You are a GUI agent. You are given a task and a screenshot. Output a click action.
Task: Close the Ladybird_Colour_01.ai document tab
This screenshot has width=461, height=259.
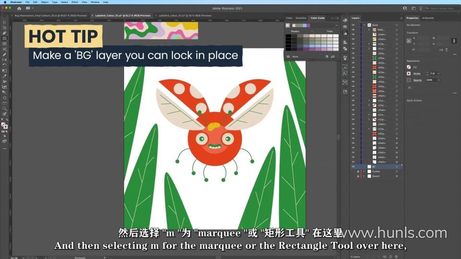(92, 15)
